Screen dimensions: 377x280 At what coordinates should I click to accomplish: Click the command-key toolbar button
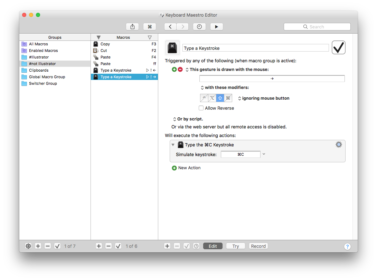(150, 27)
